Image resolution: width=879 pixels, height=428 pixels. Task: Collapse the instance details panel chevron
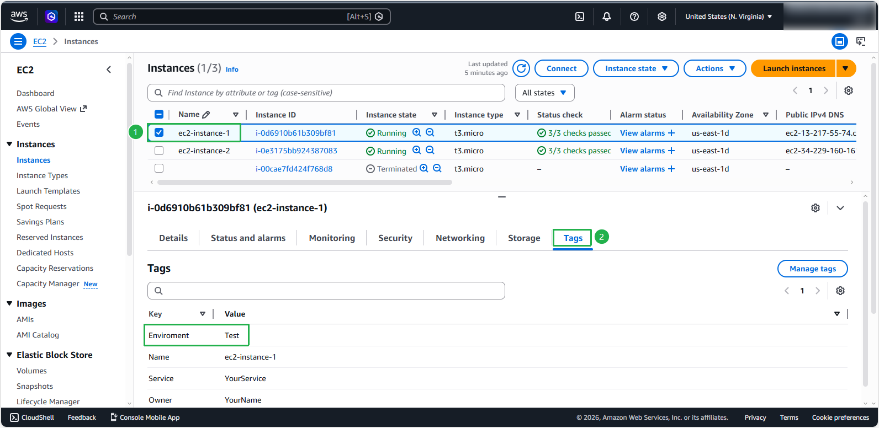(840, 208)
